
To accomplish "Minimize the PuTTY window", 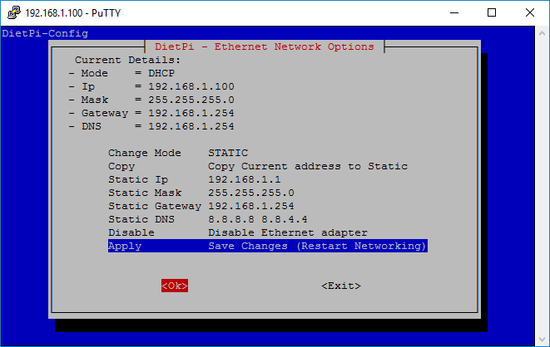I will tap(454, 13).
